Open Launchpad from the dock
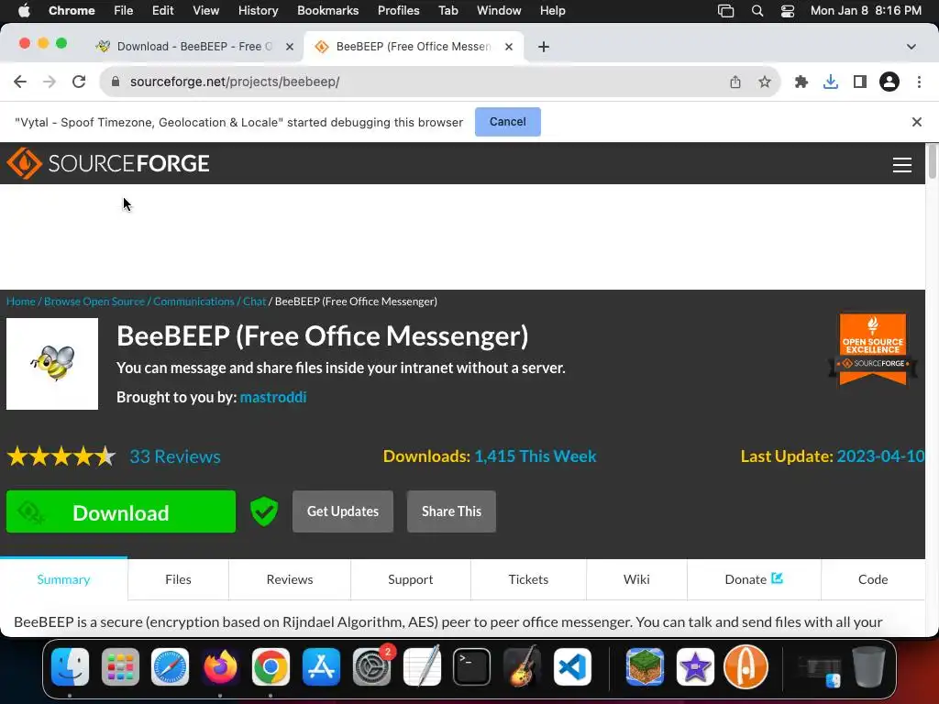The image size is (939, 704). click(x=120, y=667)
